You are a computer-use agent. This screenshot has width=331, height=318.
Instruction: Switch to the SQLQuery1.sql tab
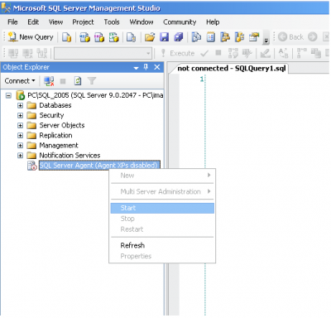(231, 69)
